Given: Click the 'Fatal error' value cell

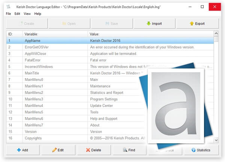Looking at the screenshot, I should (98, 60).
